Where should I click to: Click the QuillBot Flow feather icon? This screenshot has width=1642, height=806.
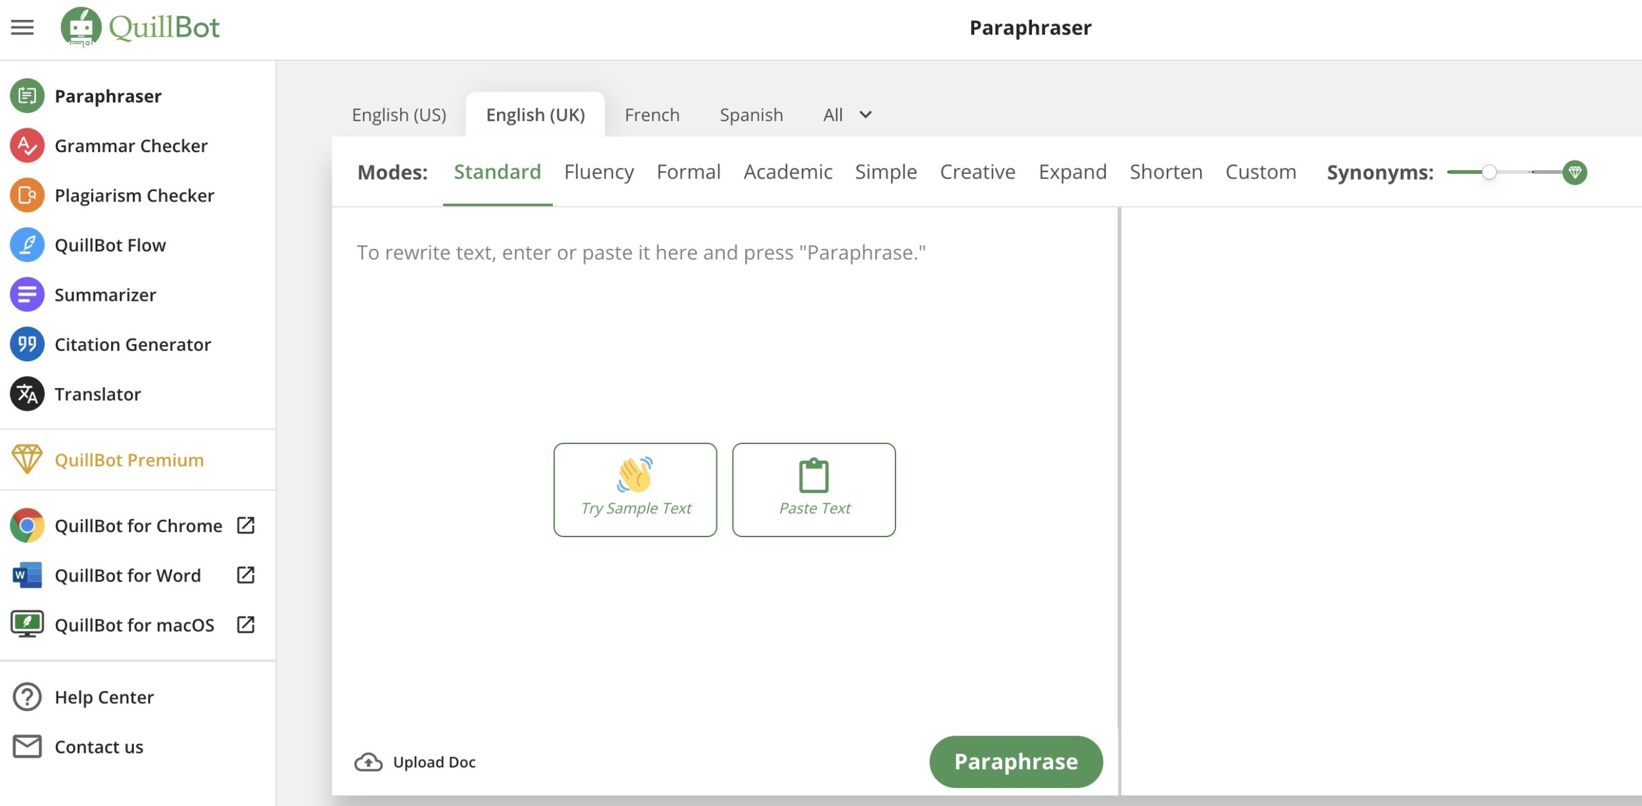(27, 245)
